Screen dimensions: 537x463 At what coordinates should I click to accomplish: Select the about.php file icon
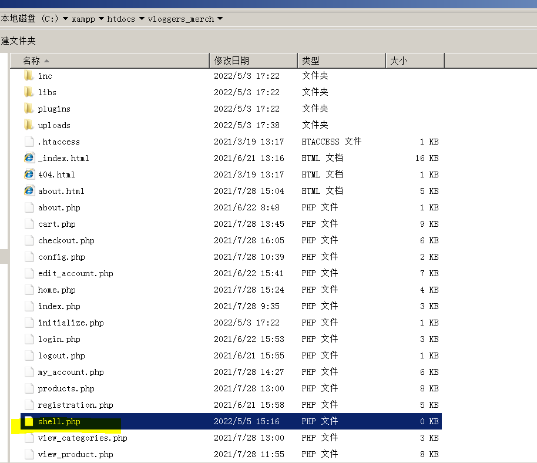click(x=29, y=207)
